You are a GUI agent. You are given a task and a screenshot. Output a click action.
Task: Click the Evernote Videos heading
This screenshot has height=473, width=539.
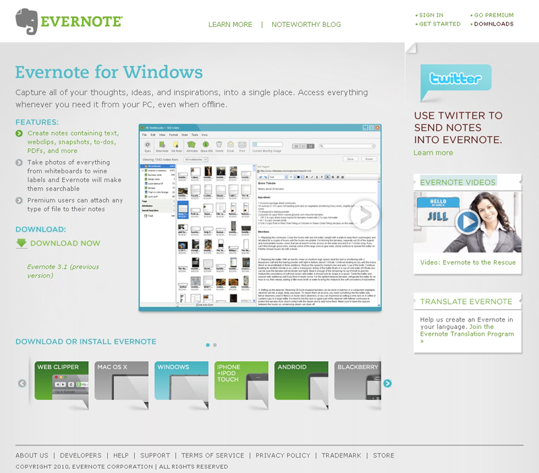pos(458,182)
